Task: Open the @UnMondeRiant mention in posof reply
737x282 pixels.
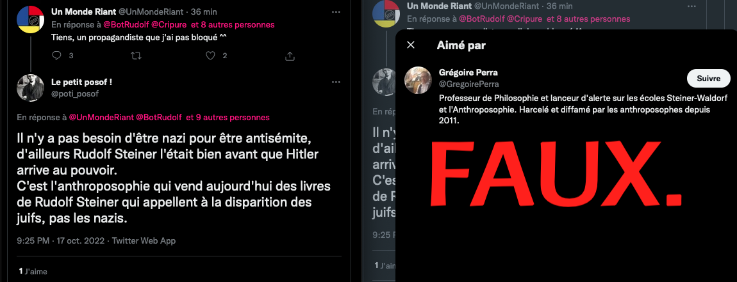Action: tap(101, 117)
